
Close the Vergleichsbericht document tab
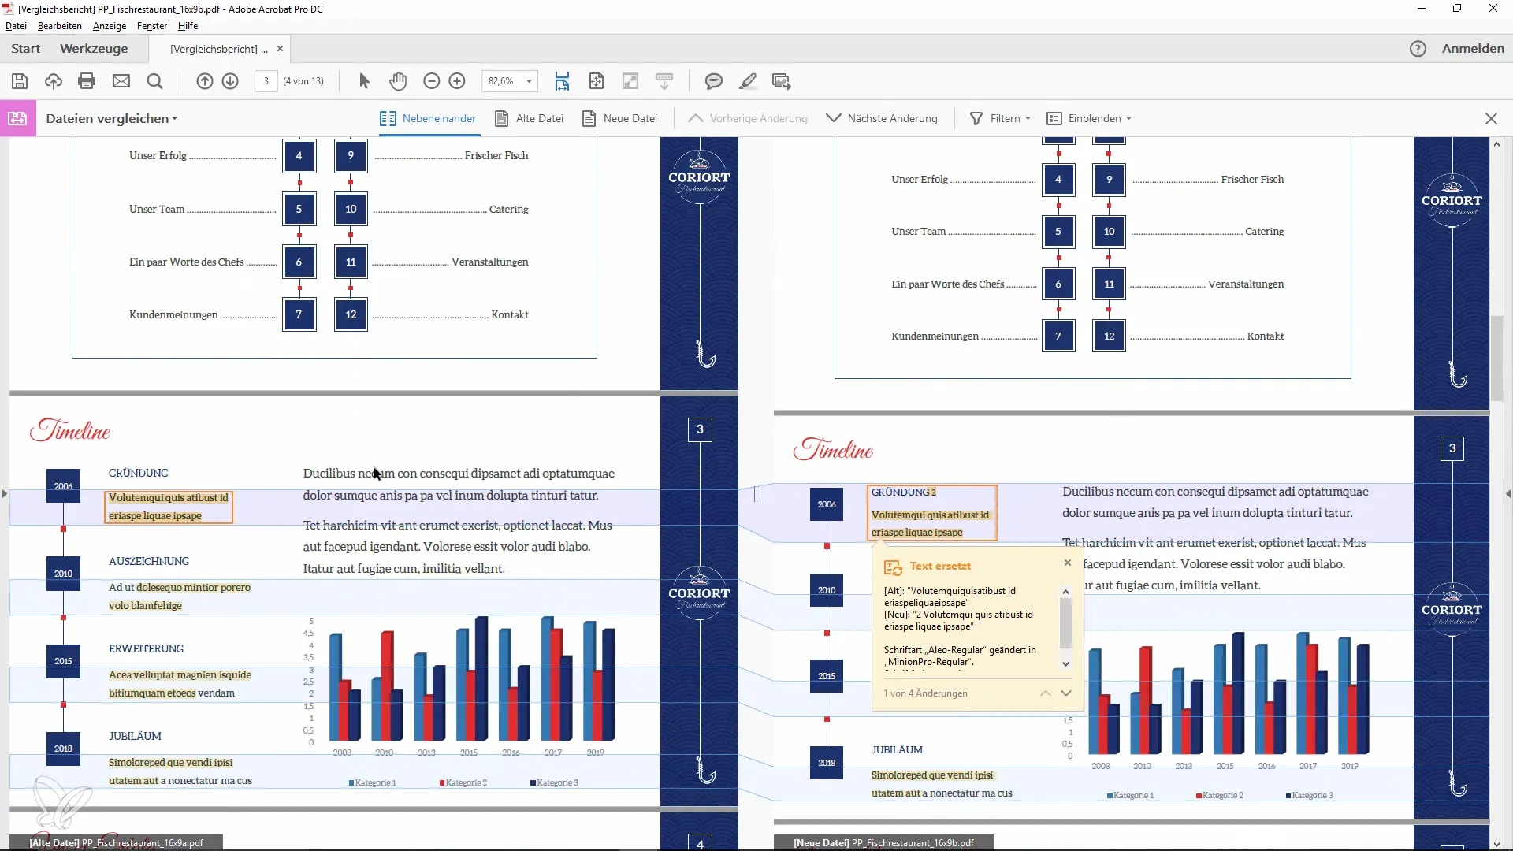coord(280,49)
